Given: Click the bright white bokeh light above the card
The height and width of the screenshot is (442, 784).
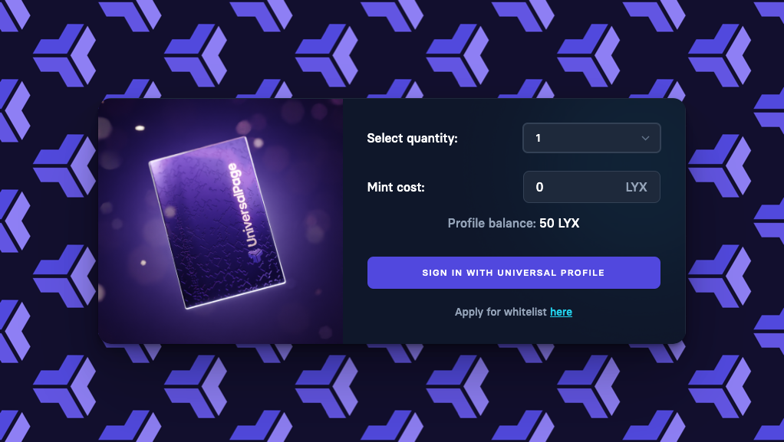Looking at the screenshot, I should 140,129.
